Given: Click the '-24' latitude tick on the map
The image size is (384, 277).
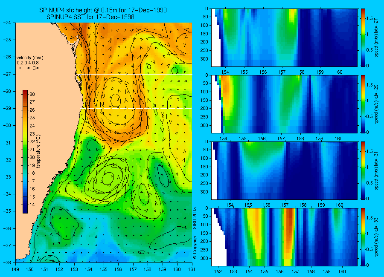Looking at the screenshot, I should tap(7, 23).
